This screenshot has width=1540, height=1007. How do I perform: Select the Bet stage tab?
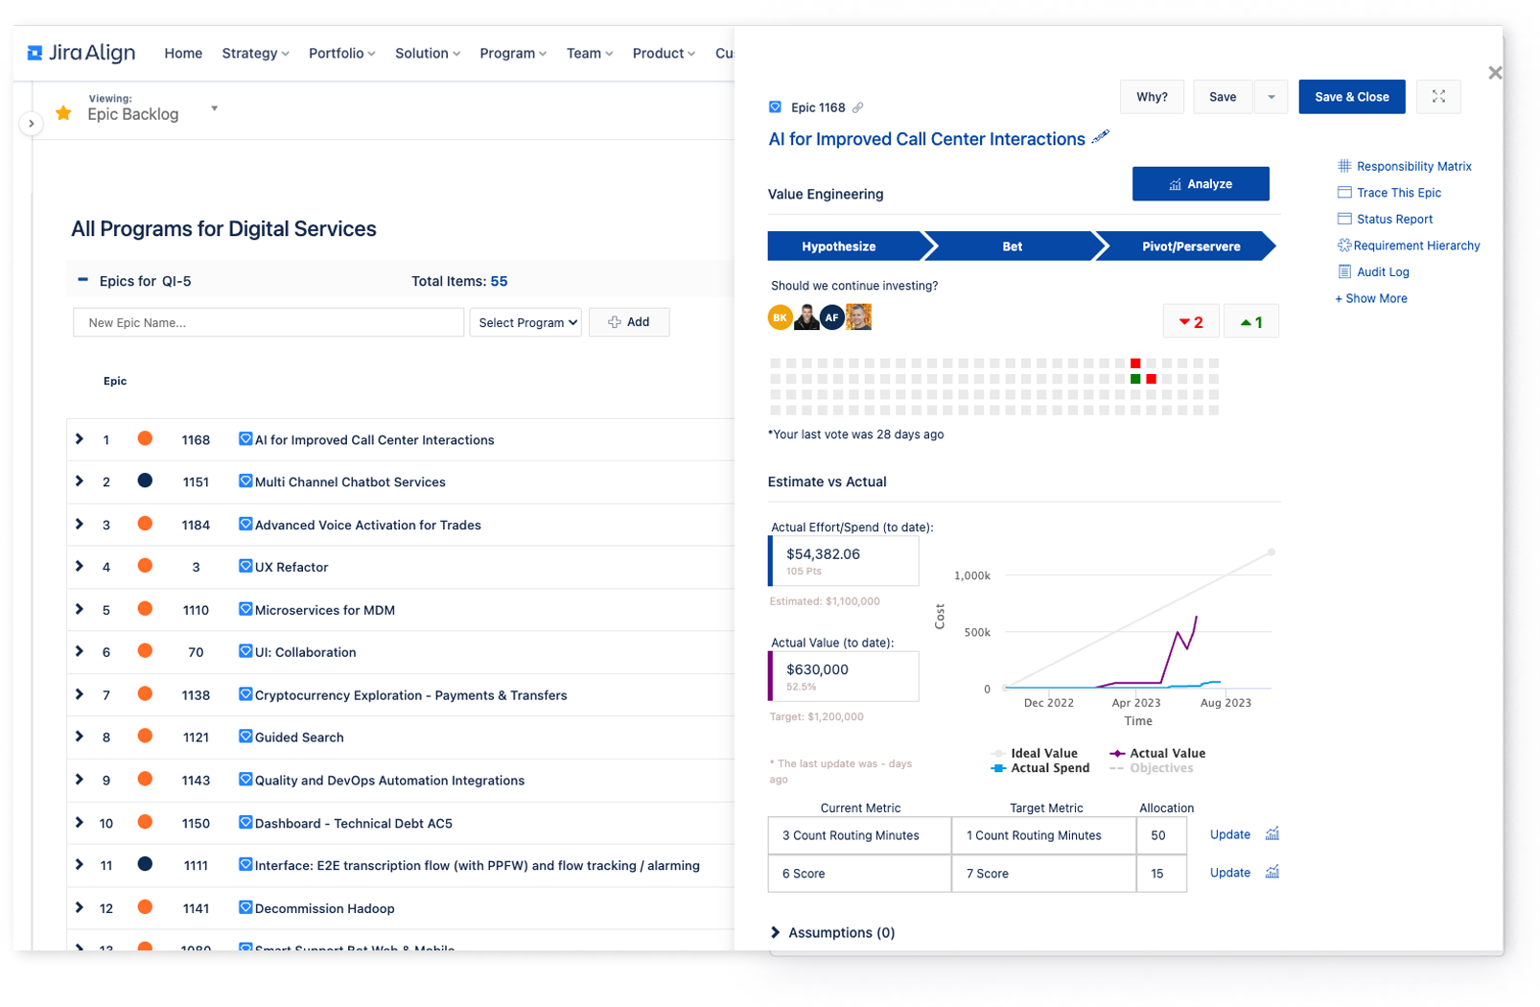click(1012, 246)
